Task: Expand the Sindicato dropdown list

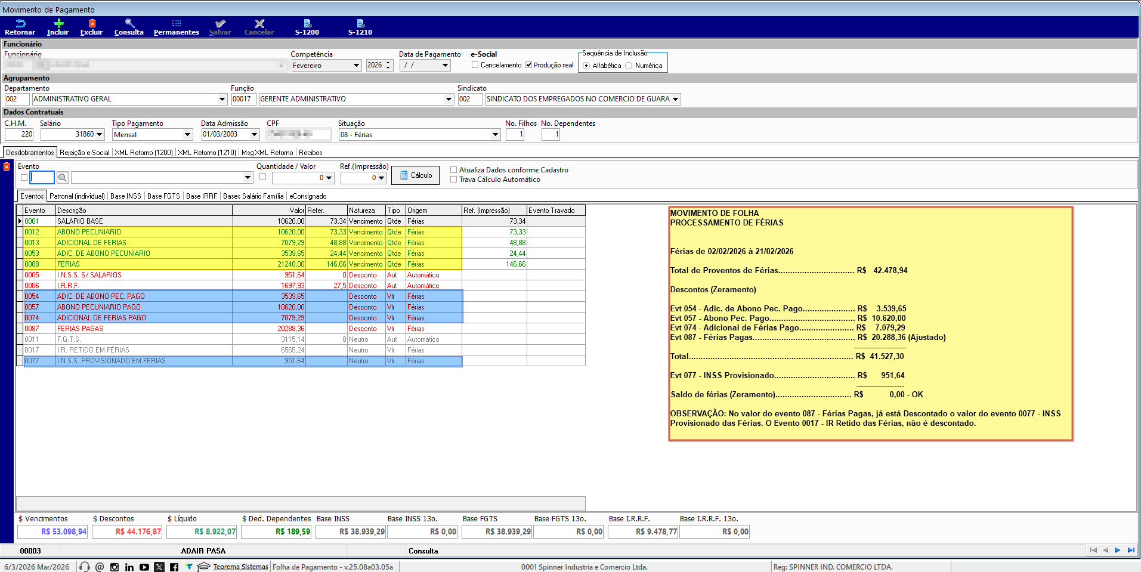Action: point(675,100)
